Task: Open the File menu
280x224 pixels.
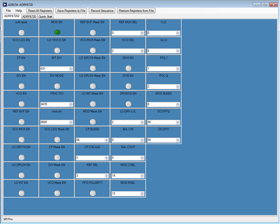Action: tap(9, 11)
